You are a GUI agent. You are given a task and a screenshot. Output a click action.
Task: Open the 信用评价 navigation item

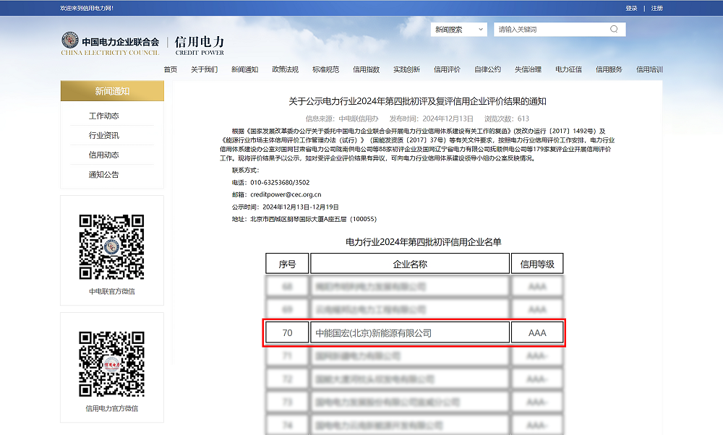pyautogui.click(x=448, y=69)
